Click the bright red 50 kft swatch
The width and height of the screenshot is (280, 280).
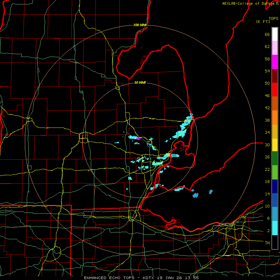(275, 90)
